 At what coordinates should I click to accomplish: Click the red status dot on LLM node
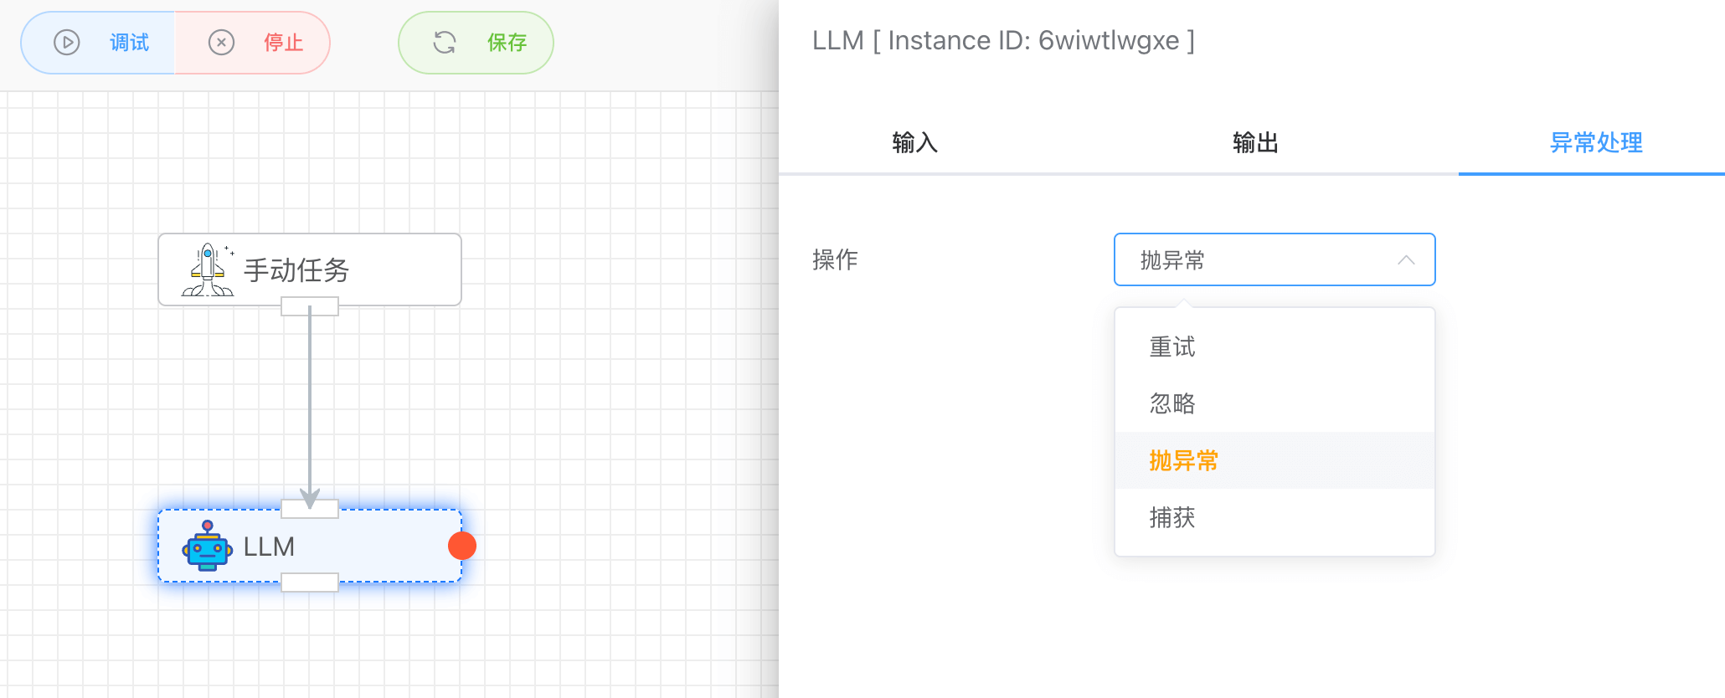(462, 546)
